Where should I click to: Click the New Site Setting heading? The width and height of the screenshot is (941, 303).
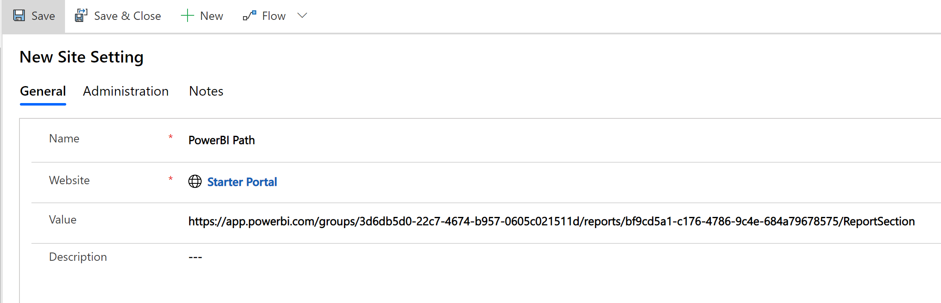[82, 57]
